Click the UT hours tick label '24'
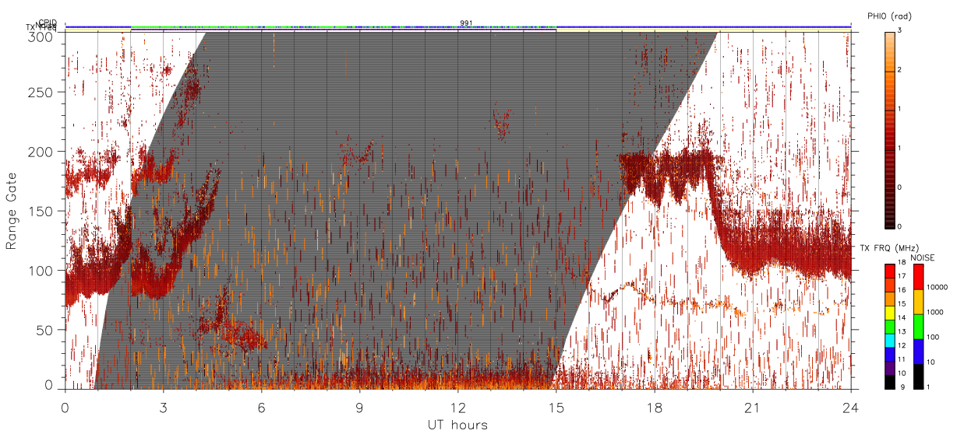 (851, 407)
